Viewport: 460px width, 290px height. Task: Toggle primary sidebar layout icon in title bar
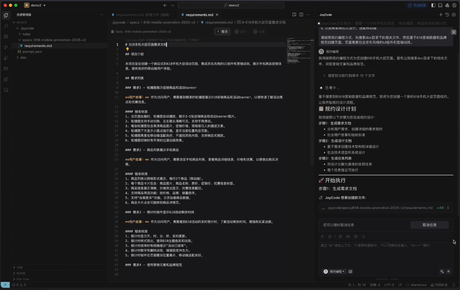(x=433, y=5)
